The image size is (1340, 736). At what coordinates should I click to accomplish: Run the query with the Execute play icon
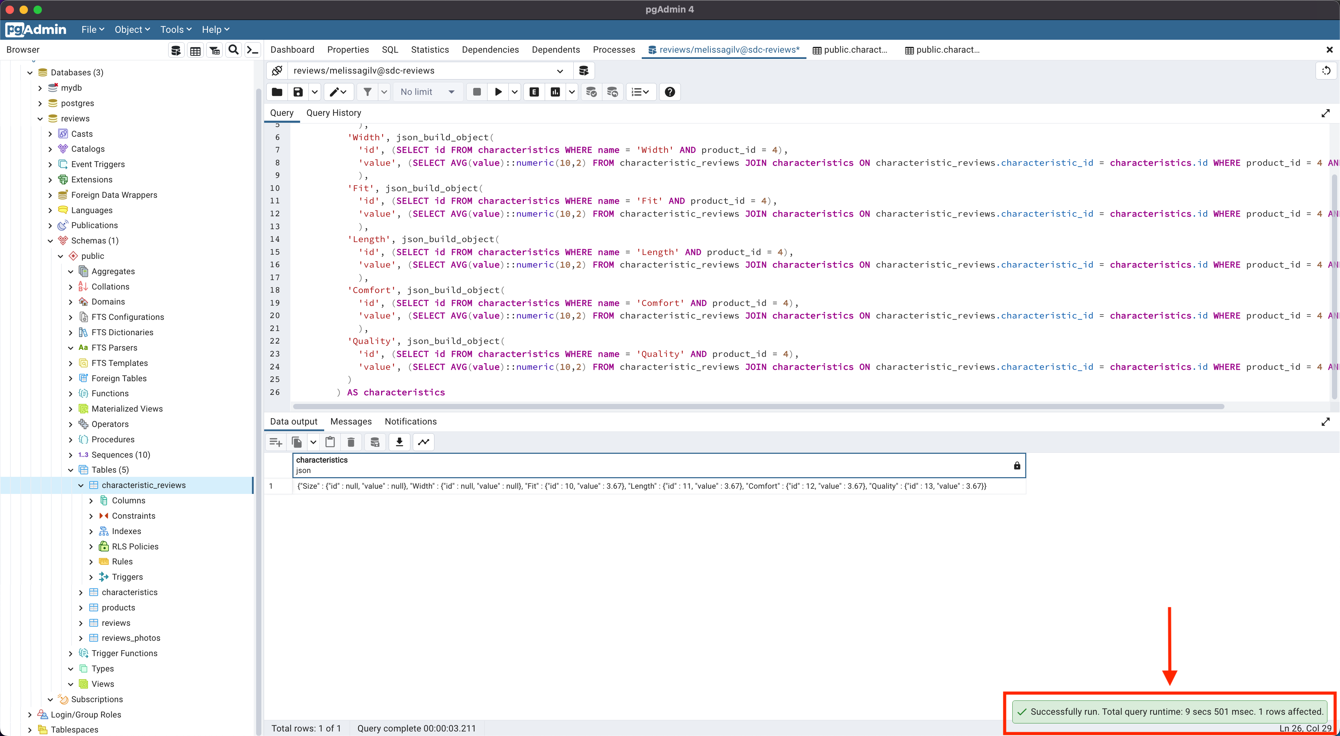click(498, 92)
